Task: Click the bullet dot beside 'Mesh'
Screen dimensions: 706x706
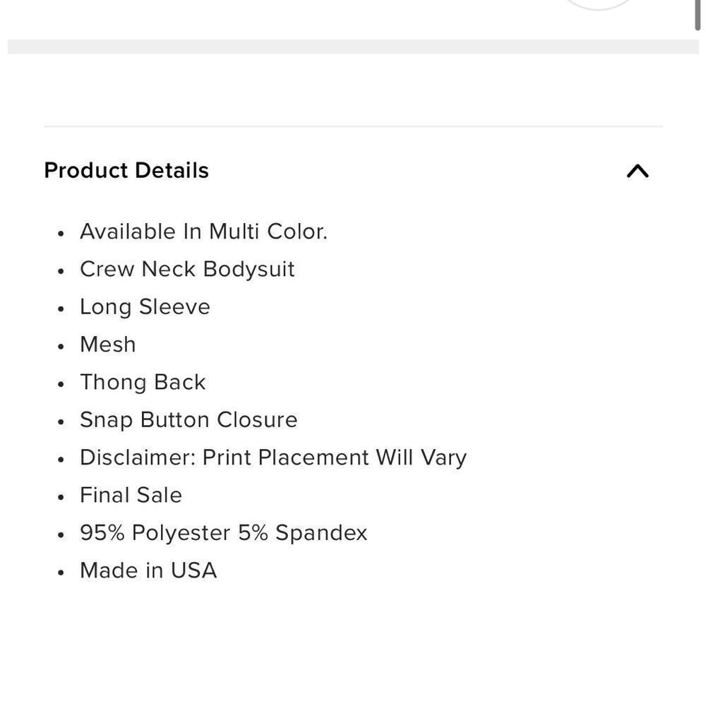Action: 60,345
